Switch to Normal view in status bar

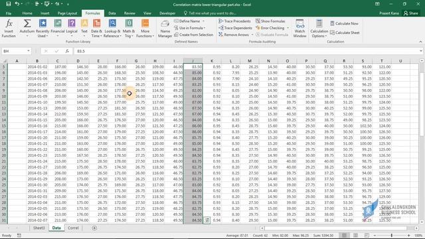(344, 235)
